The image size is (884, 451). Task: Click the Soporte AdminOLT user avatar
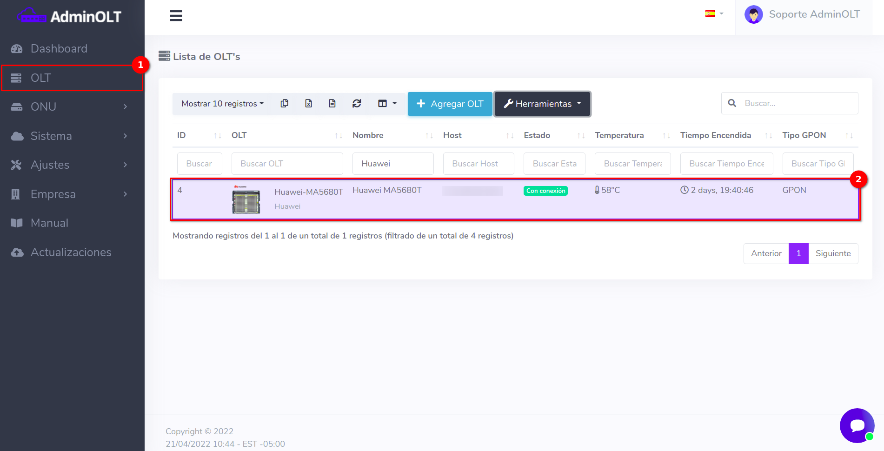coord(753,14)
